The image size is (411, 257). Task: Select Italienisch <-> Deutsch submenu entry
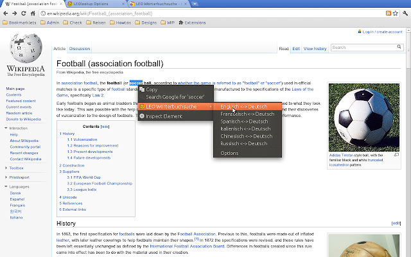[x=248, y=128]
